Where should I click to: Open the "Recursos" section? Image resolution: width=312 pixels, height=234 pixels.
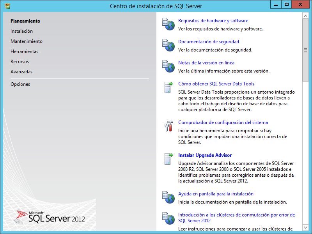[x=19, y=61]
